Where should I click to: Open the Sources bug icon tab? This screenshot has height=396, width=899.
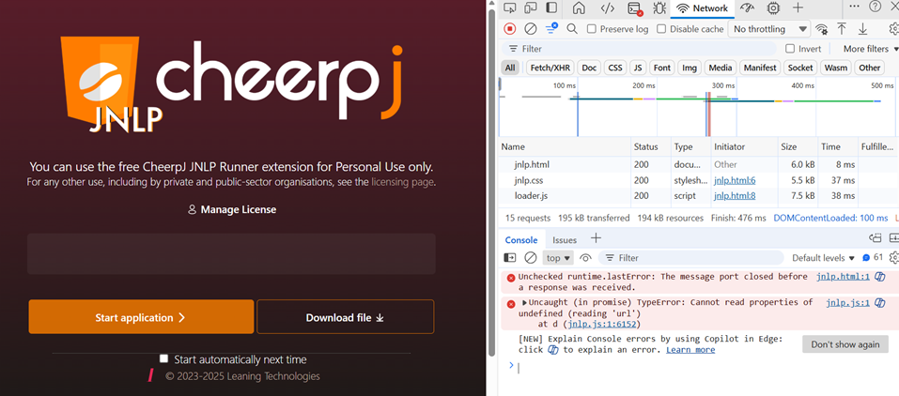(x=659, y=8)
